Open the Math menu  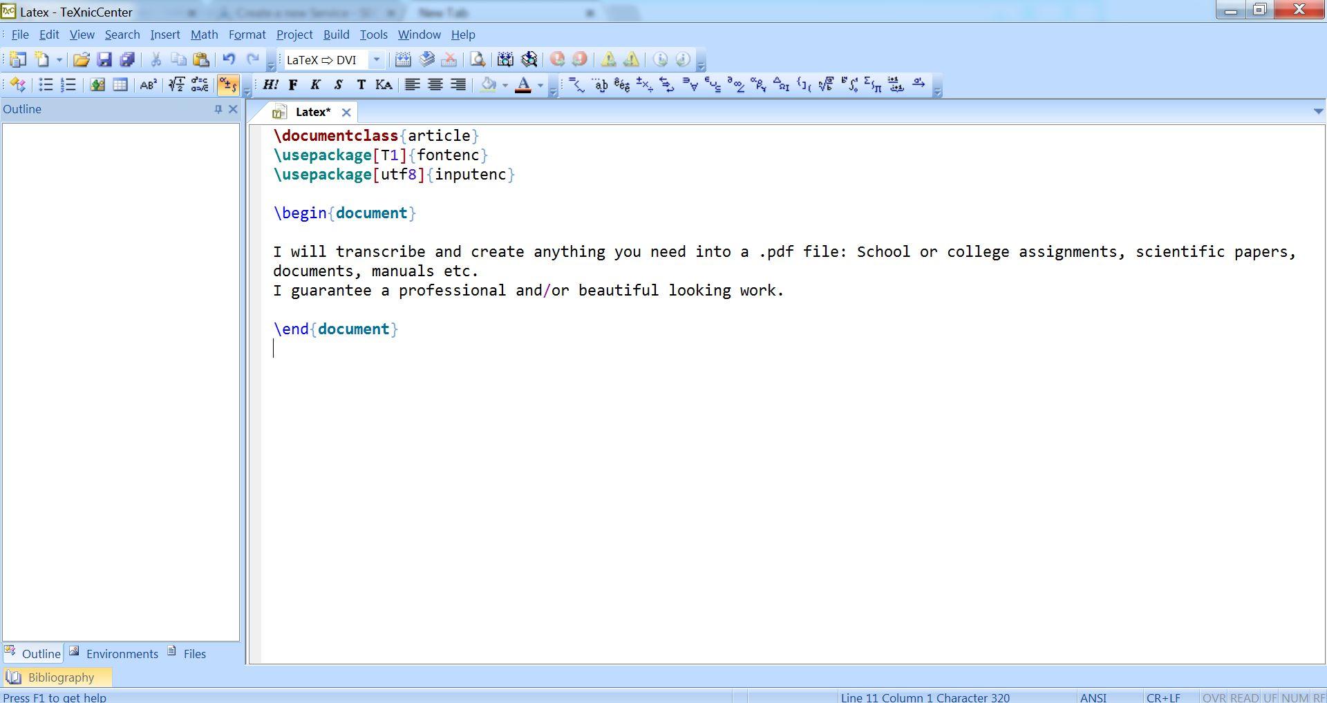[x=204, y=34]
